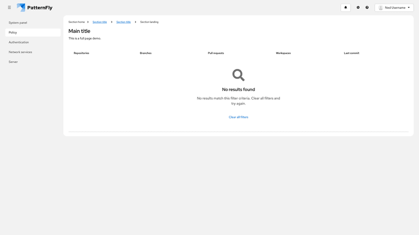Screen dimensions: 419x235
Task: Open first Section title breadcrumb link
Action: click(100, 22)
